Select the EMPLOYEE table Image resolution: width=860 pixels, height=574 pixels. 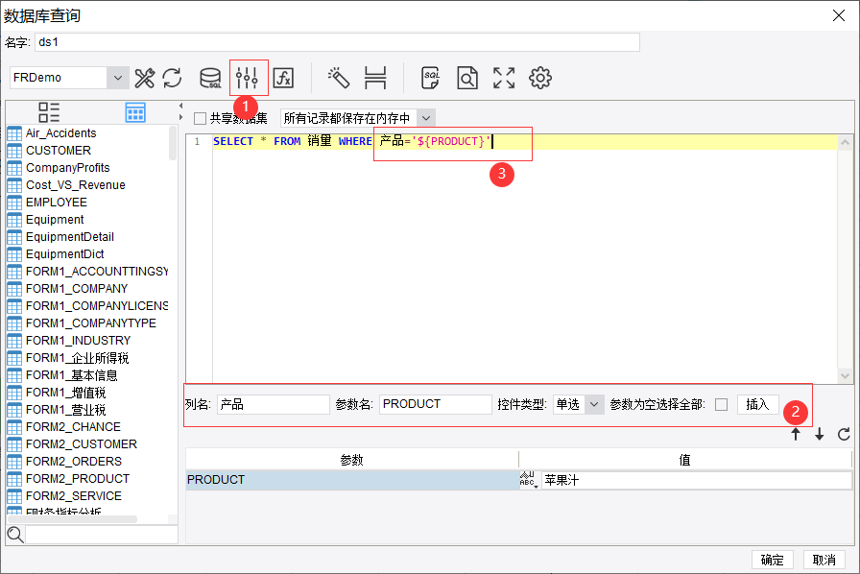(56, 203)
